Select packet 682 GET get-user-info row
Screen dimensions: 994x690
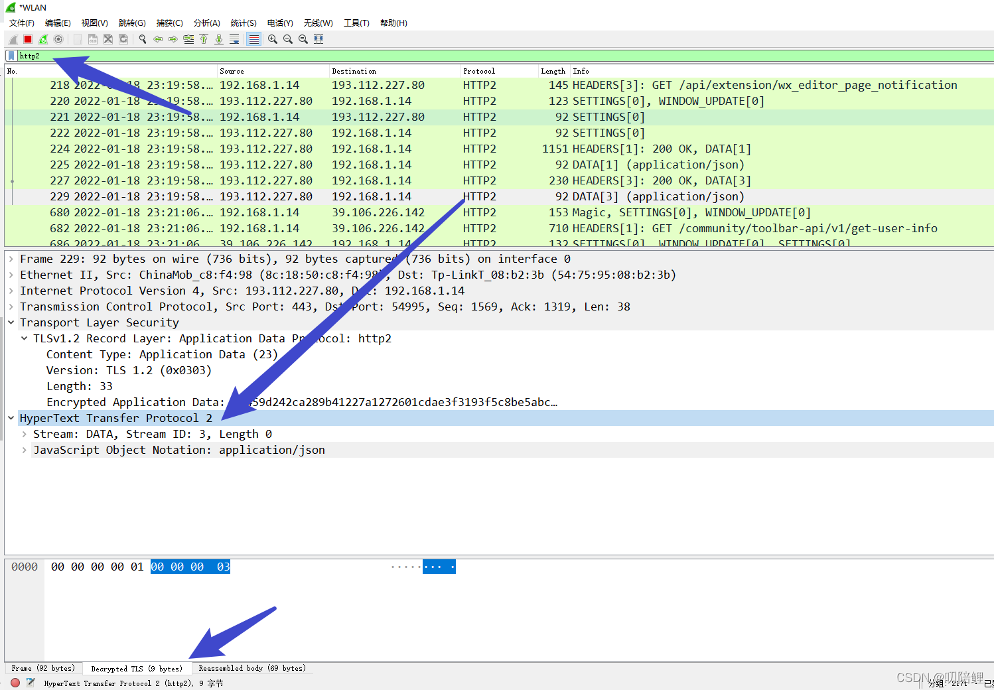(x=499, y=228)
